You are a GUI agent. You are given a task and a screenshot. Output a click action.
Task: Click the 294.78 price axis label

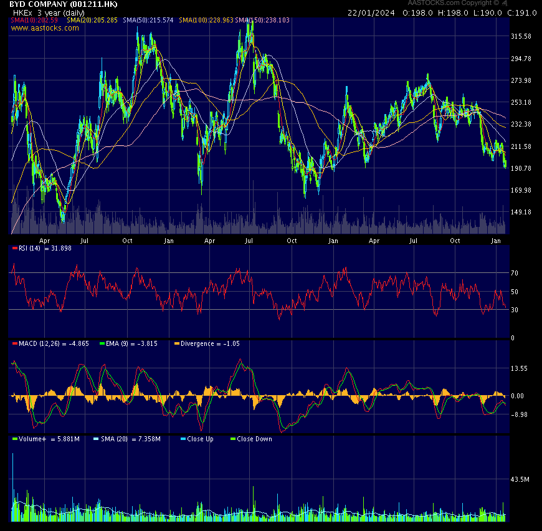click(521, 59)
